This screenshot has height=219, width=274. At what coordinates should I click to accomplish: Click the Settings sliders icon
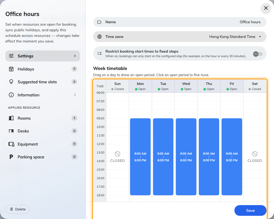(11, 56)
